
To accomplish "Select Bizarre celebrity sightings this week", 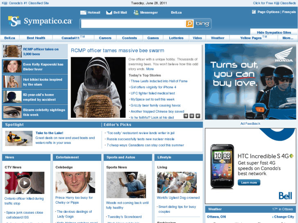I will [x=35, y=112].
